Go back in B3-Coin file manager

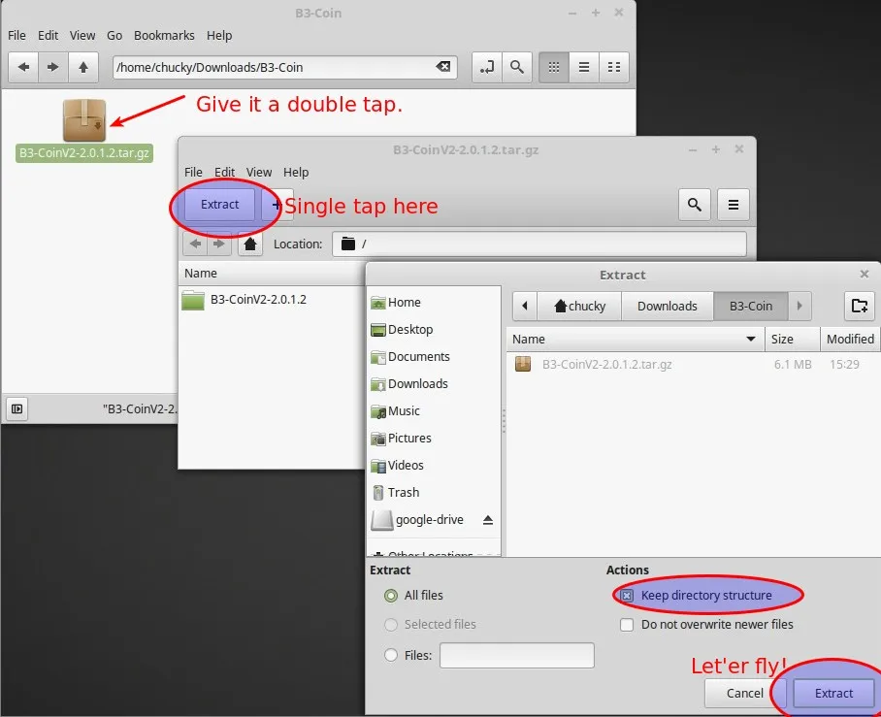click(x=23, y=67)
